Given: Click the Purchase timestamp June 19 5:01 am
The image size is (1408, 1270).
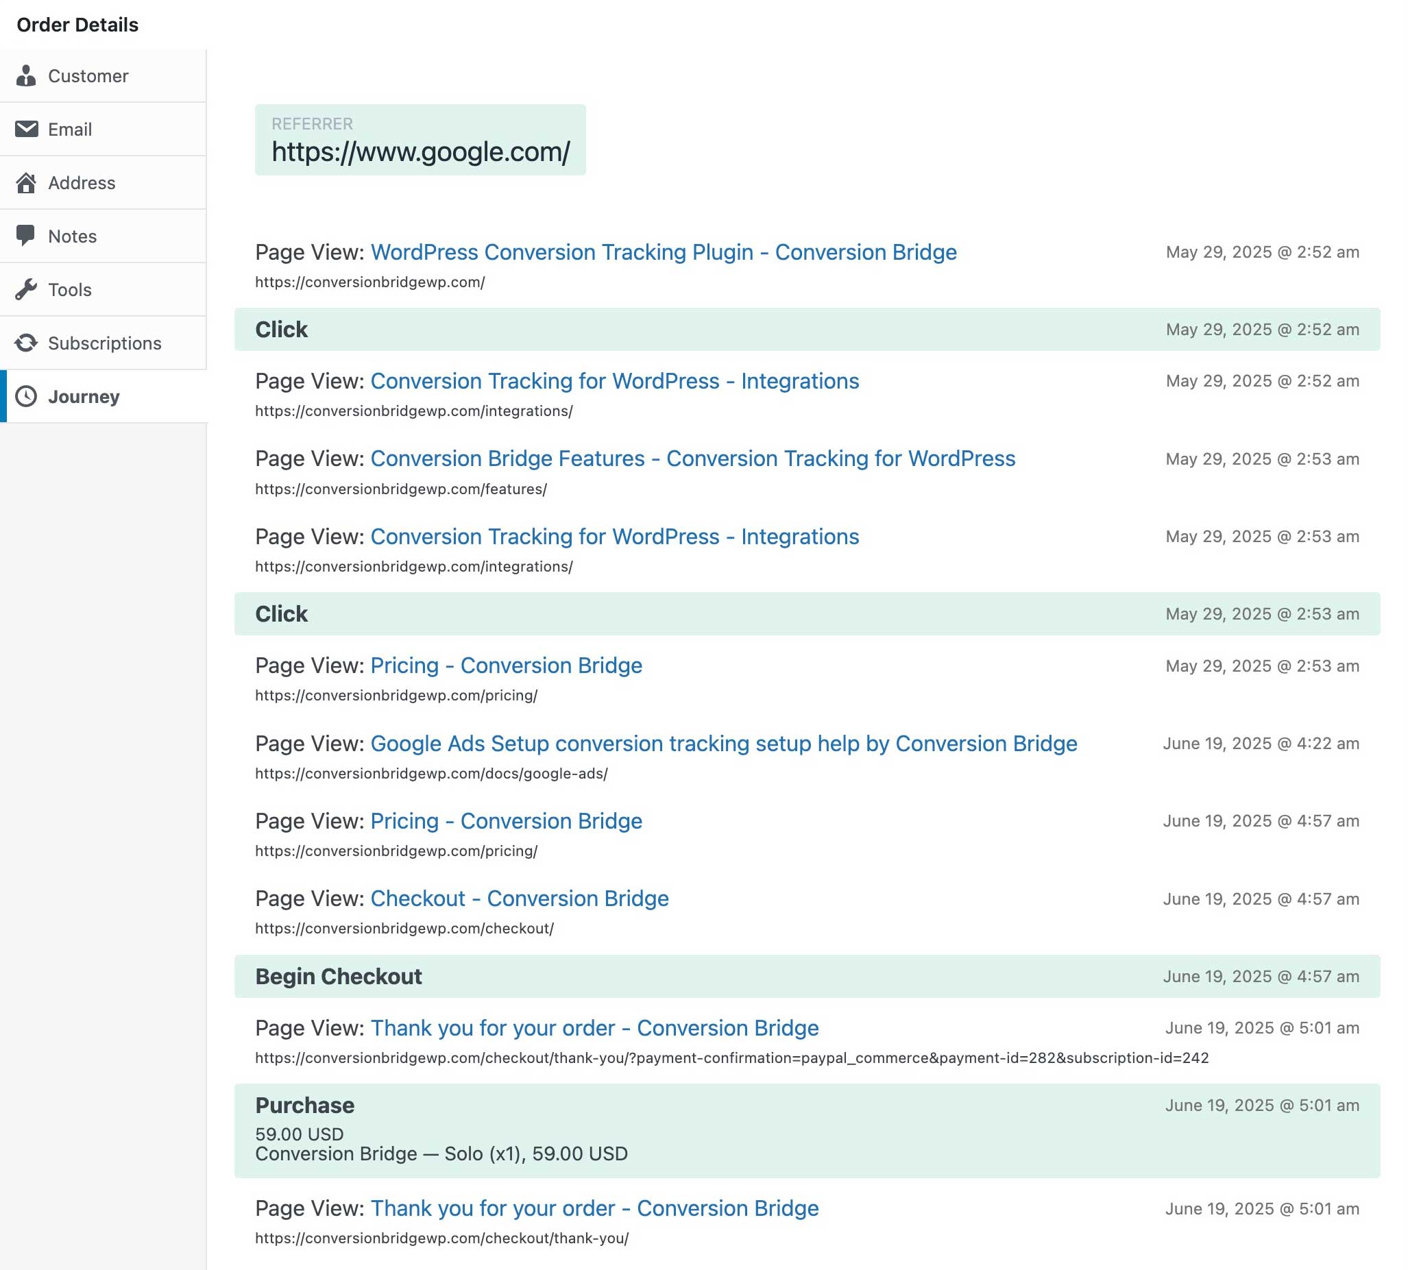Looking at the screenshot, I should [x=1262, y=1106].
